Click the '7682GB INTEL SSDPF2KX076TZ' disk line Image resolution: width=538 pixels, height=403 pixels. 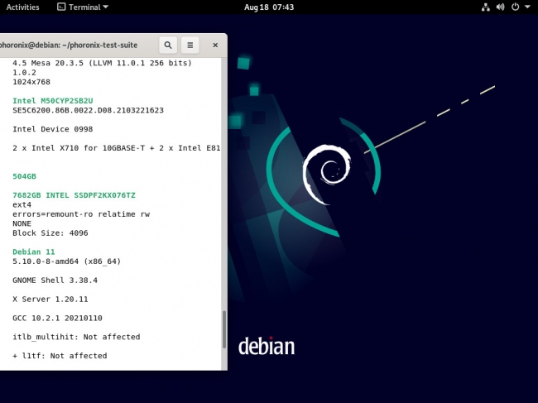[x=73, y=194]
